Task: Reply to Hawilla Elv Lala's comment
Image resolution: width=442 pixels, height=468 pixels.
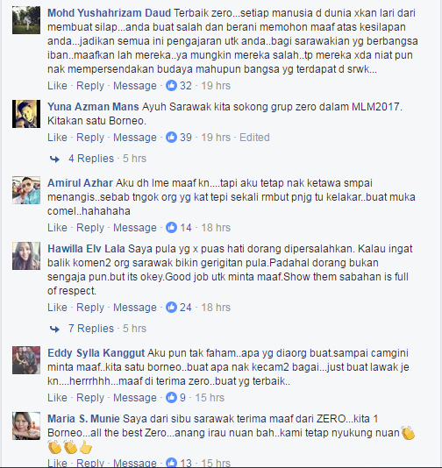Action: coord(90,307)
